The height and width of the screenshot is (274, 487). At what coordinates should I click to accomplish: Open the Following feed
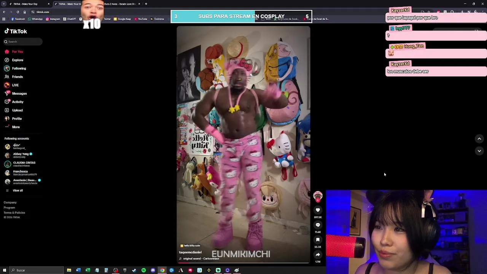[15, 68]
